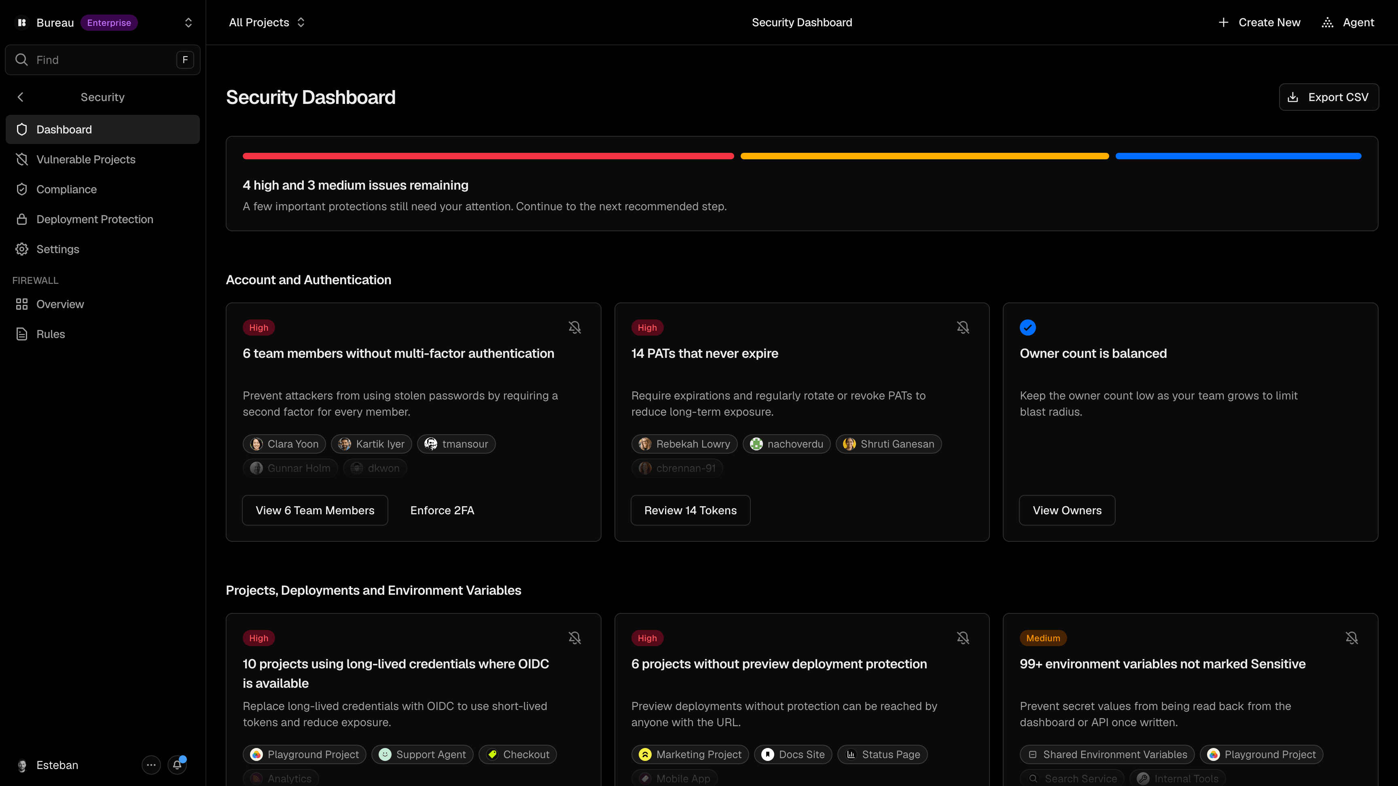Image resolution: width=1398 pixels, height=786 pixels.
Task: Select the cbrennan-91 chip
Action: tap(677, 468)
